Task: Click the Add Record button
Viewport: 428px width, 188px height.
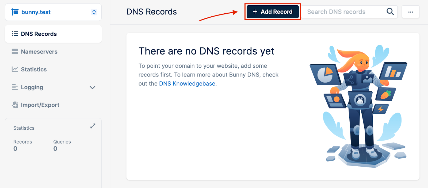Action: (x=272, y=12)
